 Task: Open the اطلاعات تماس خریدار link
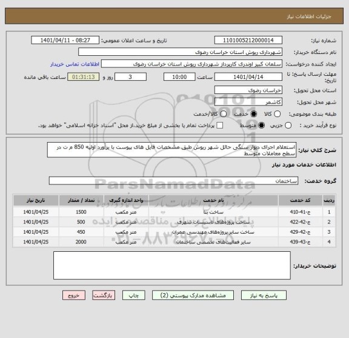pyautogui.click(x=75, y=64)
